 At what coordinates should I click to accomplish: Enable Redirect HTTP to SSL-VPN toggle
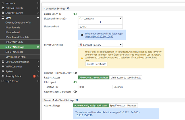pos(75,73)
